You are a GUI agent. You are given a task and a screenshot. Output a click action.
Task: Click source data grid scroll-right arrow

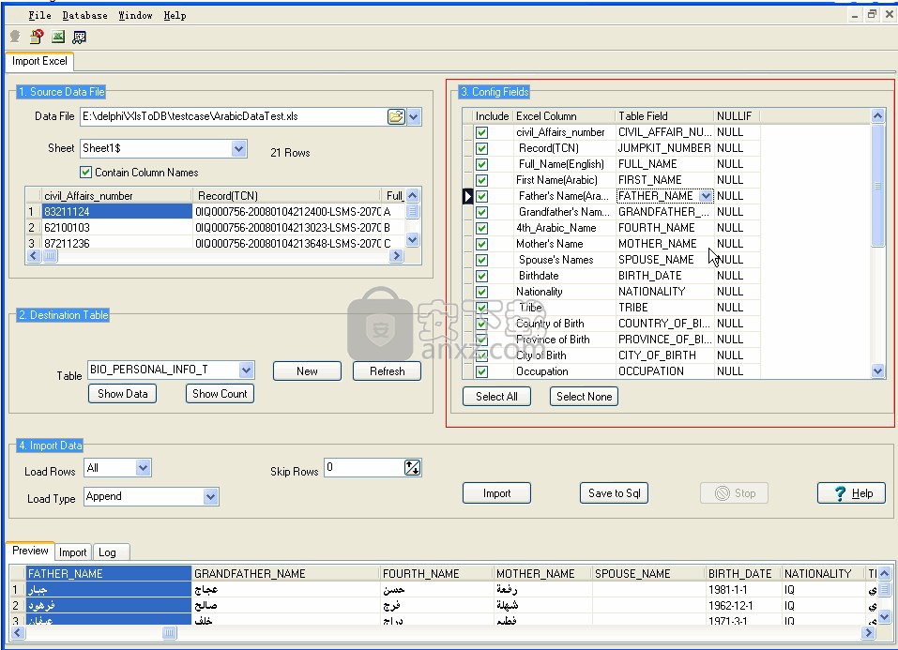pos(396,256)
